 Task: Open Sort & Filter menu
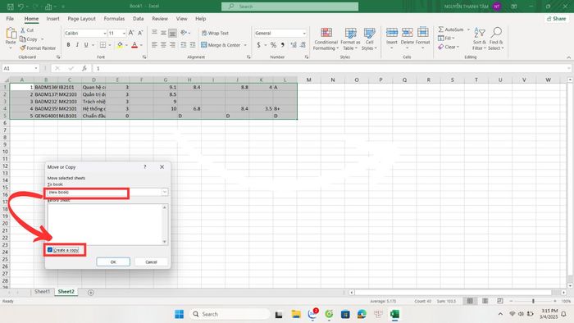tap(479, 39)
